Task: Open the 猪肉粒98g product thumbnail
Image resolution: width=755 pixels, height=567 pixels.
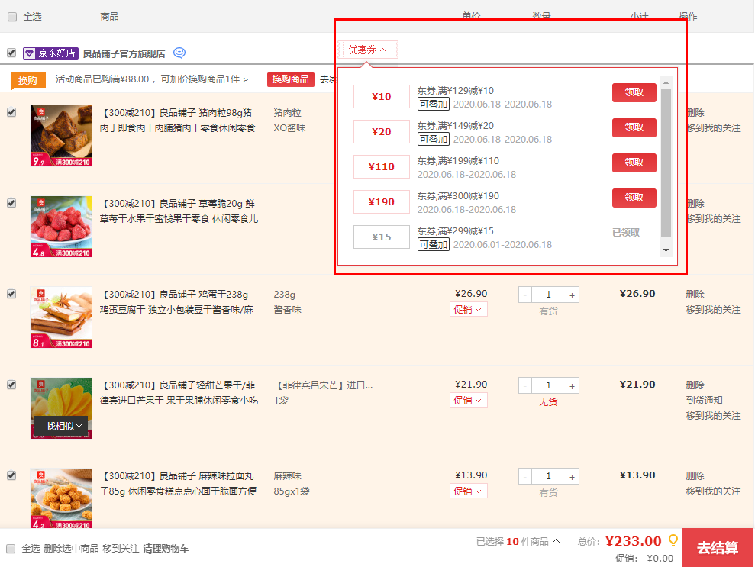Action: [61, 136]
